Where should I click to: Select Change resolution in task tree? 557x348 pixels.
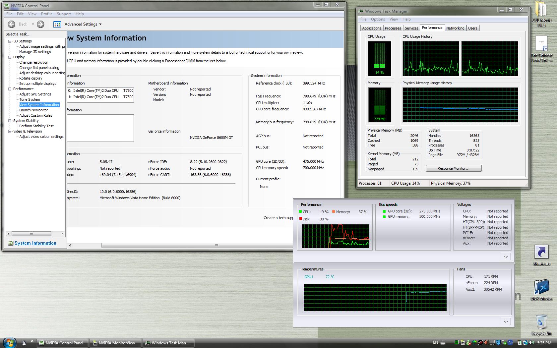click(x=33, y=62)
